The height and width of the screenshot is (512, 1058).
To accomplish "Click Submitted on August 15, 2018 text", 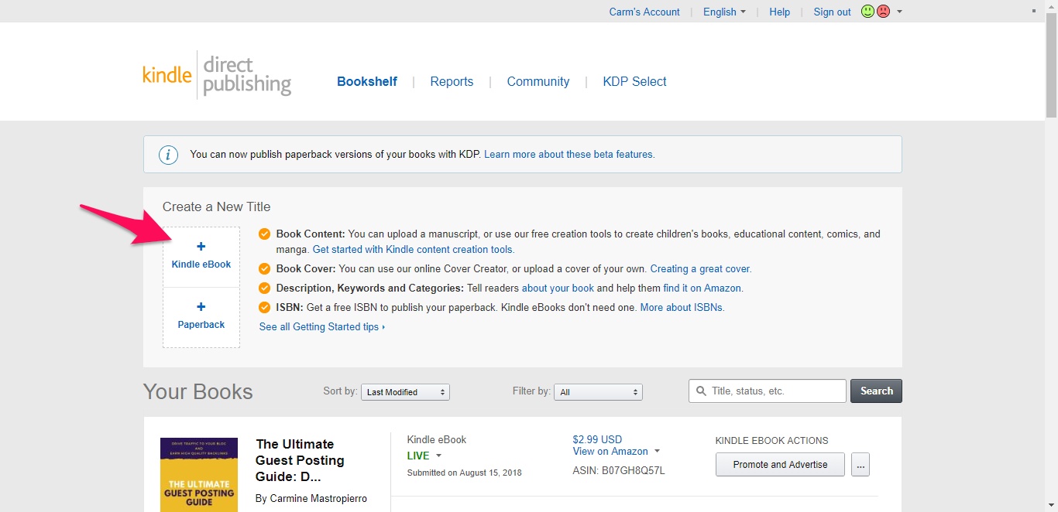I will tap(465, 473).
